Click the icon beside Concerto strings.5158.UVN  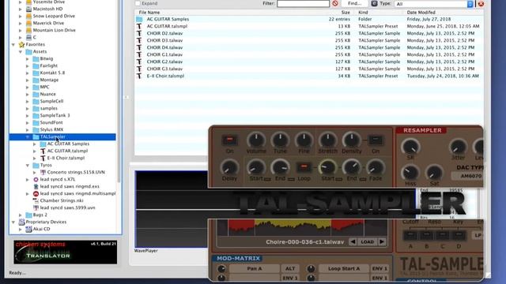(x=43, y=172)
